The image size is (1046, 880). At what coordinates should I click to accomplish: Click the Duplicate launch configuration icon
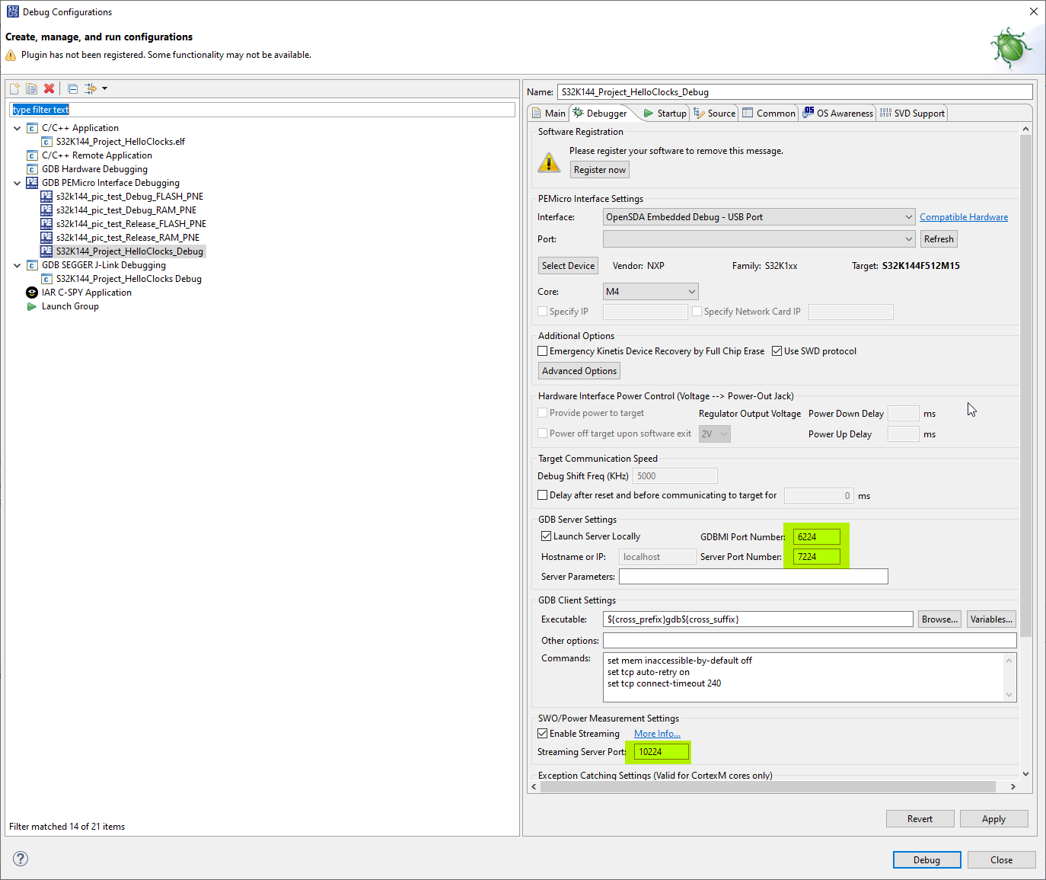(31, 88)
